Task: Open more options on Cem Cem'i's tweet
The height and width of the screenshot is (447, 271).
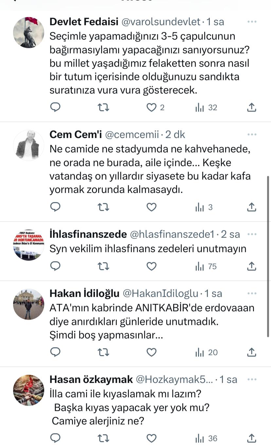Action: tap(252, 134)
